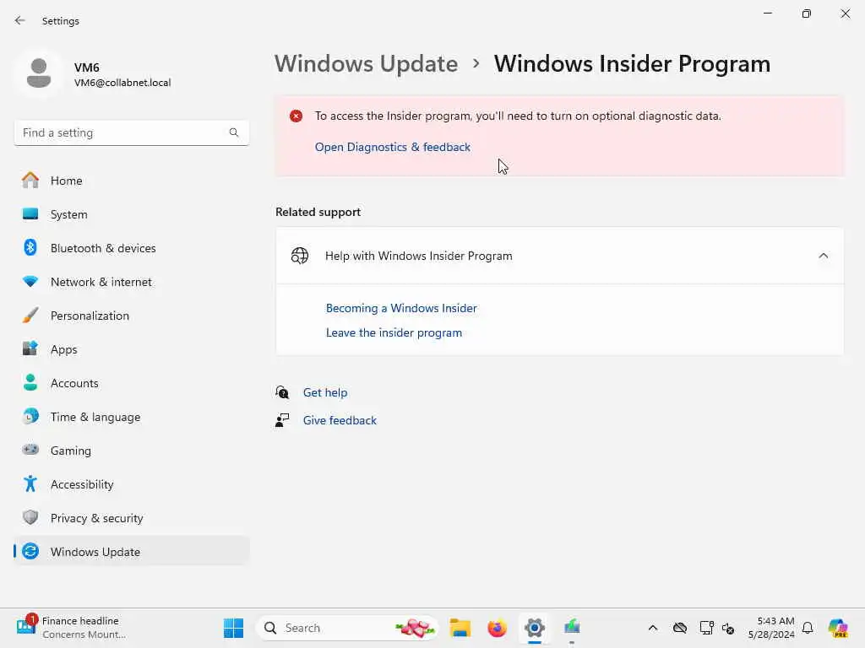Click the Find a setting search box
Image resolution: width=865 pixels, height=648 pixels.
(131, 132)
